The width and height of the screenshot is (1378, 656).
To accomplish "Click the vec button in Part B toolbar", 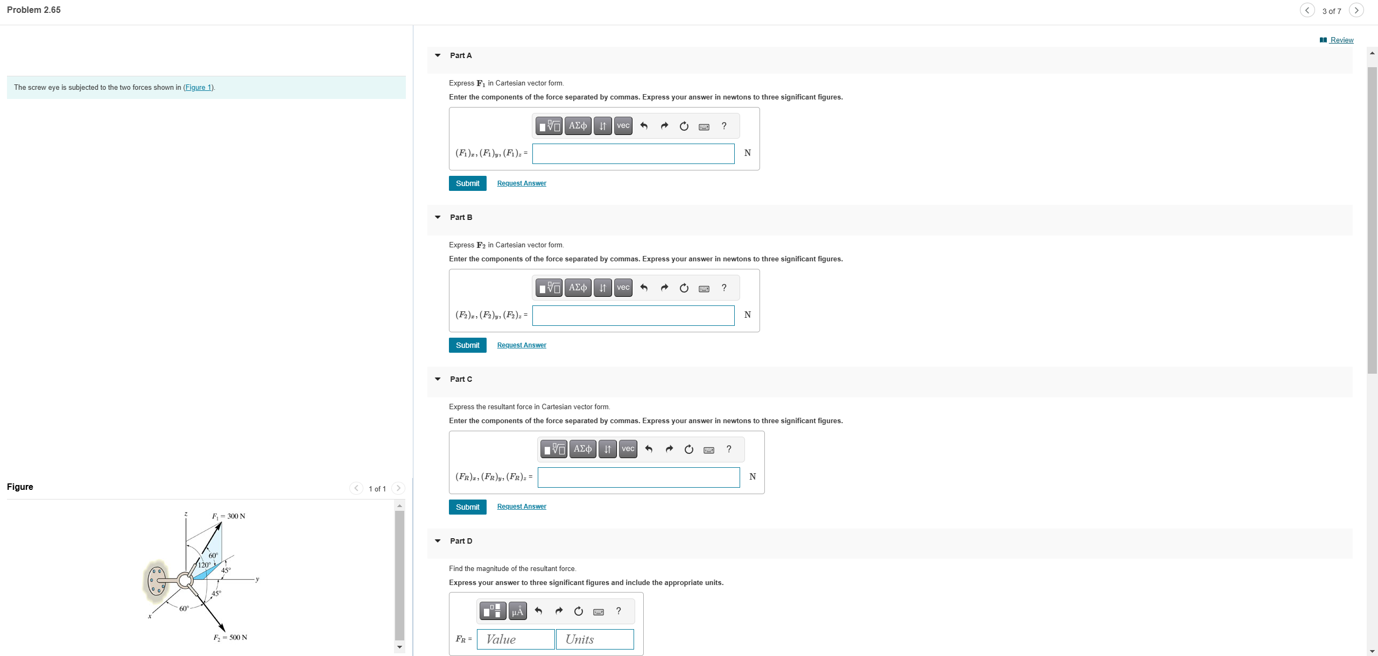I will pyautogui.click(x=623, y=288).
